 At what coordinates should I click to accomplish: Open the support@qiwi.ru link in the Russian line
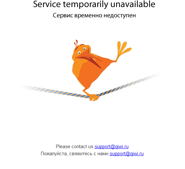point(126,154)
